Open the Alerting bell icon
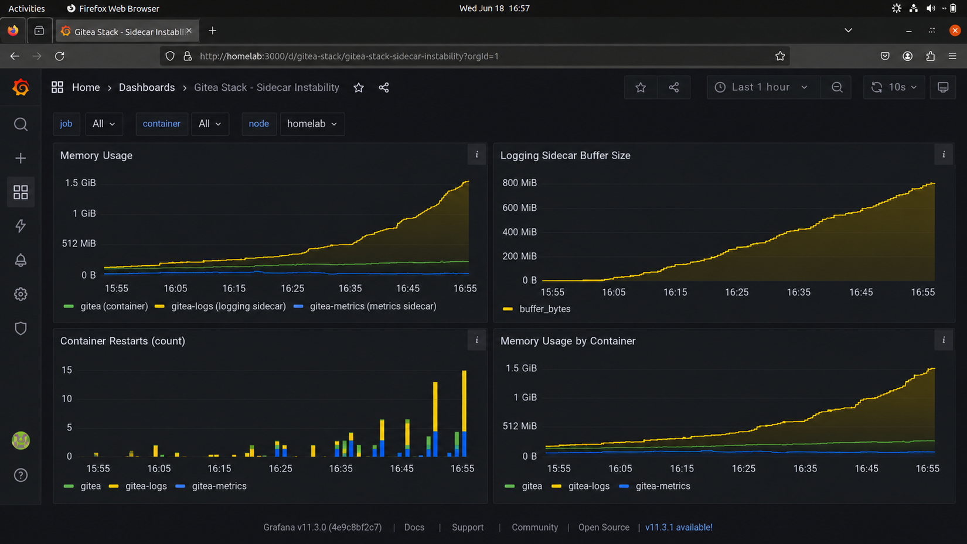 [x=21, y=260]
